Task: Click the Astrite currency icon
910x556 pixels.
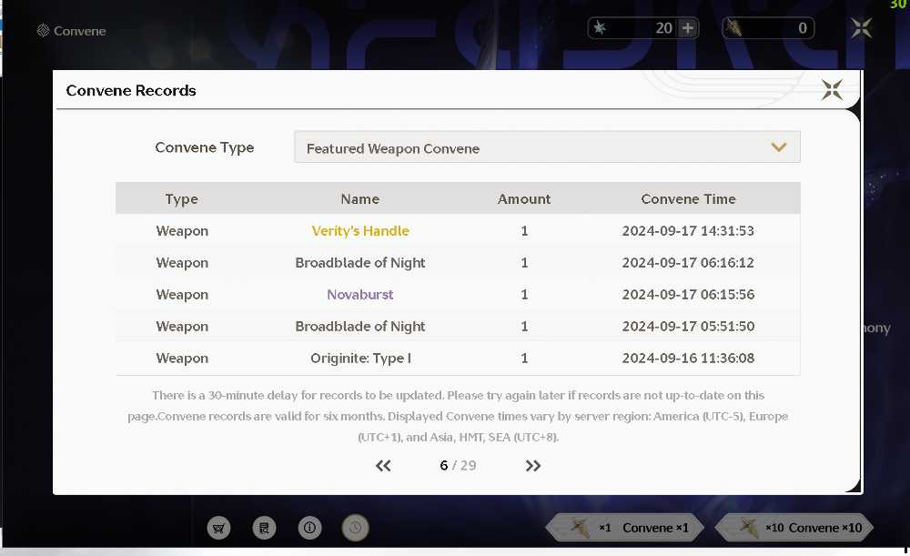Action: [600, 28]
